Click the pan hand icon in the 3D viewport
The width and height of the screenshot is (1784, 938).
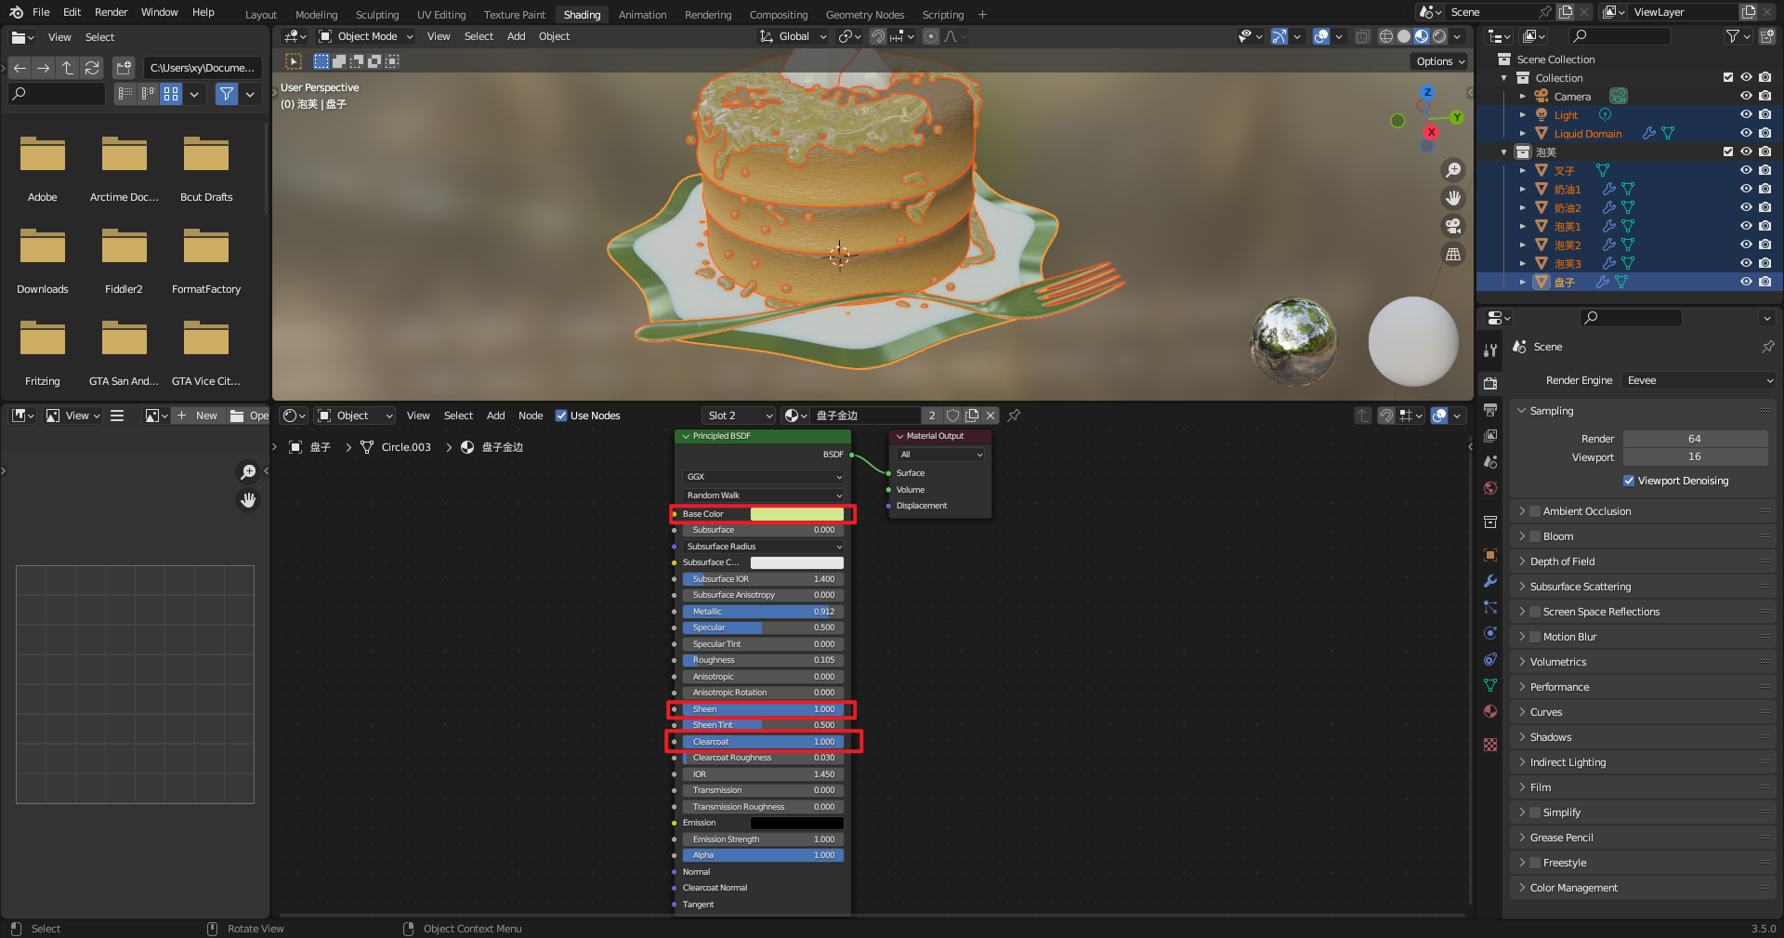point(1453,198)
